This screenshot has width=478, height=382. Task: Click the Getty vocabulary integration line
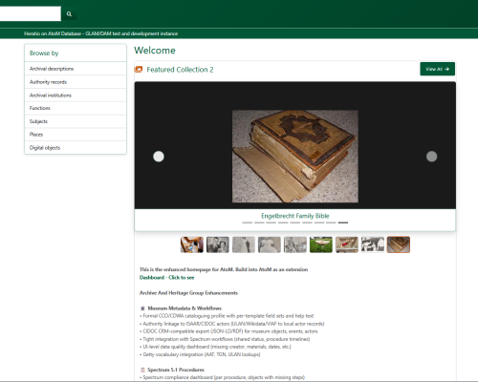click(x=200, y=354)
